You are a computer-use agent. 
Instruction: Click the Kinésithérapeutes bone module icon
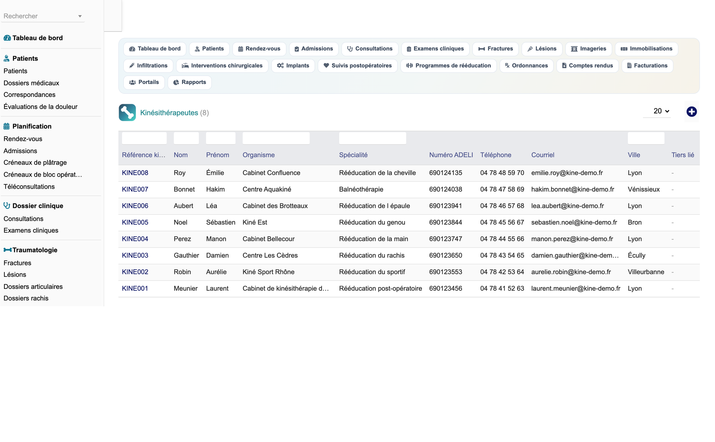coord(127,113)
